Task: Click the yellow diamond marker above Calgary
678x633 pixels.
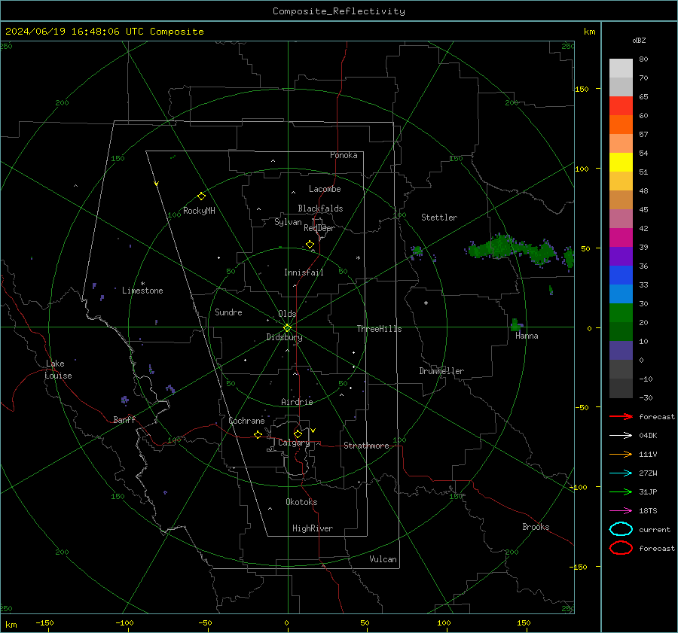Action: tap(298, 434)
